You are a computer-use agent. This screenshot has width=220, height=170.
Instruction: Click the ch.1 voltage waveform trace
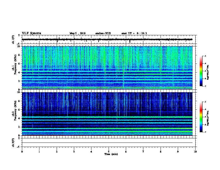pos(107,39)
